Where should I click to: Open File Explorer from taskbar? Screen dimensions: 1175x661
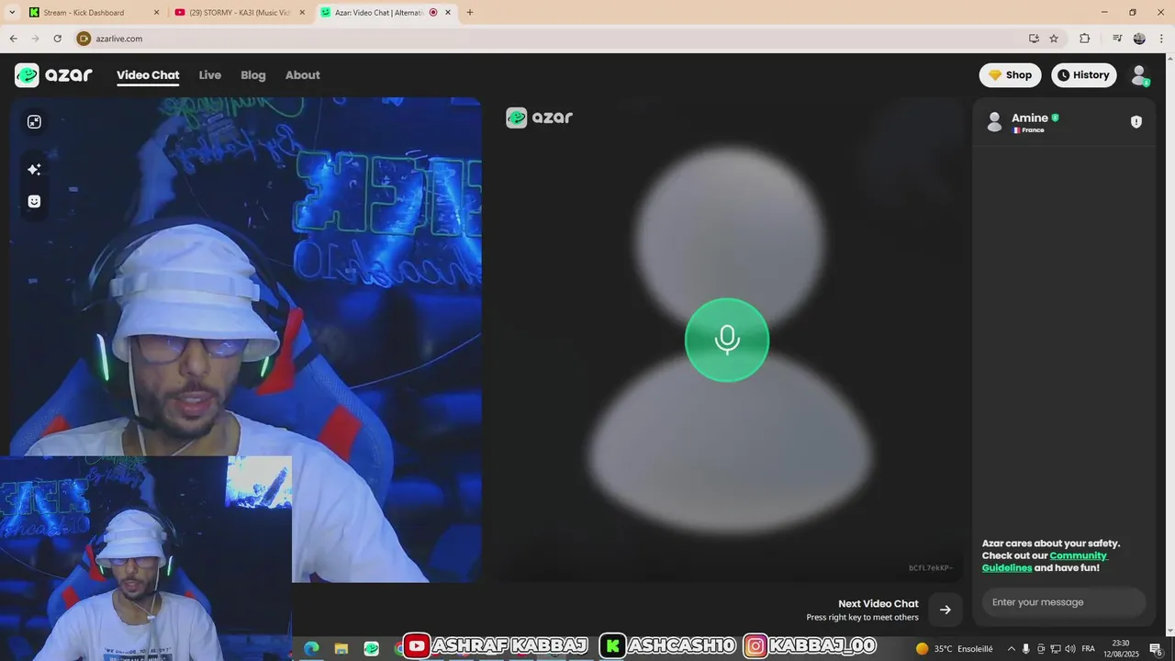(341, 648)
